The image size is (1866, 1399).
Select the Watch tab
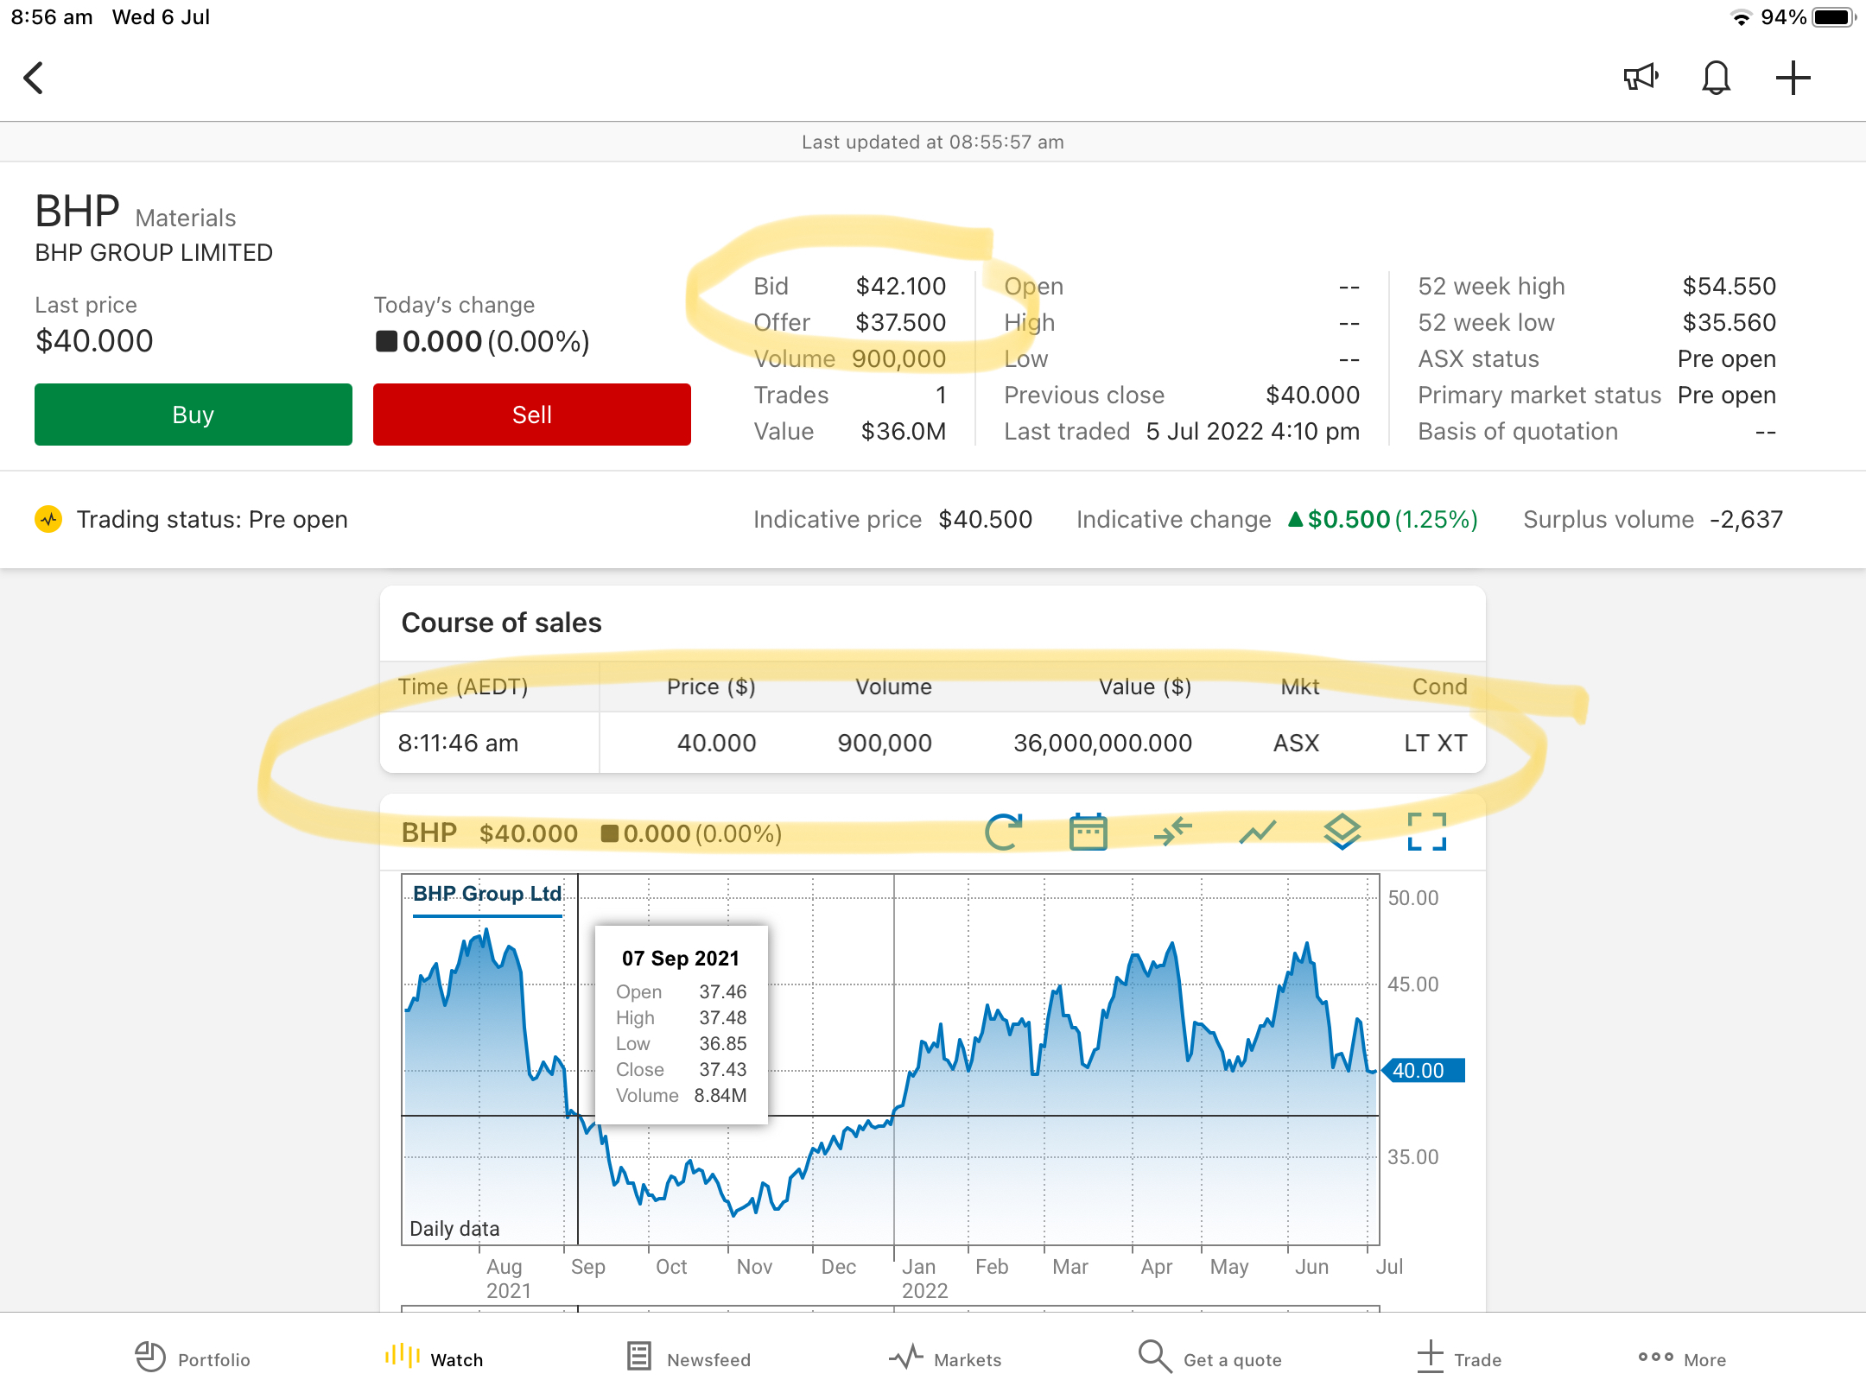click(434, 1358)
